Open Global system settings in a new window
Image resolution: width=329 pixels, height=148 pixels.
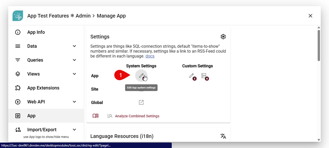coord(141,102)
